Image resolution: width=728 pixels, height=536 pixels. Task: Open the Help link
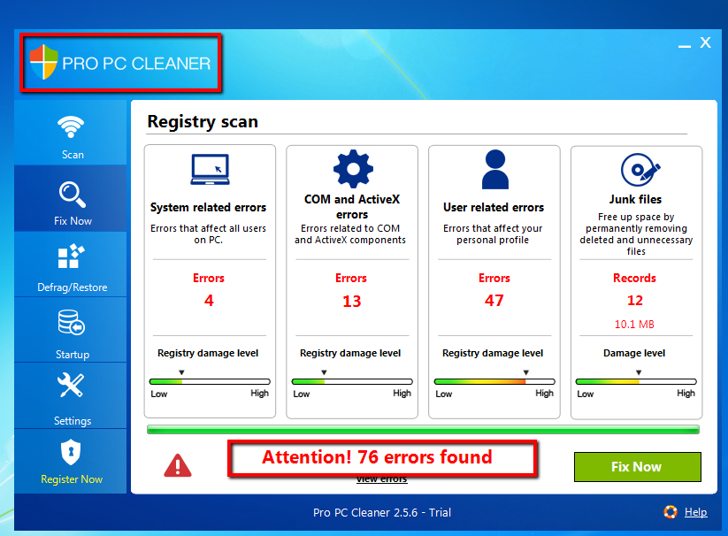(695, 512)
